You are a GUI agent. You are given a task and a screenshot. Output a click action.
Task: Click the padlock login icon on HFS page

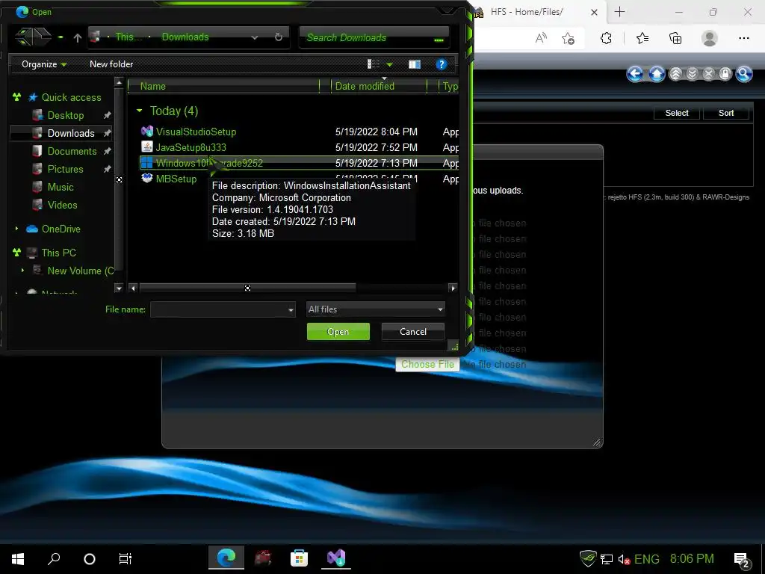[x=725, y=74]
